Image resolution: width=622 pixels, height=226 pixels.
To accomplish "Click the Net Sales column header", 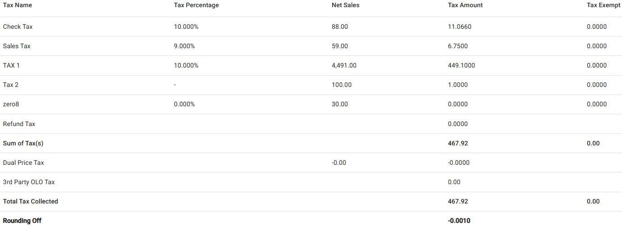I will click(x=345, y=5).
